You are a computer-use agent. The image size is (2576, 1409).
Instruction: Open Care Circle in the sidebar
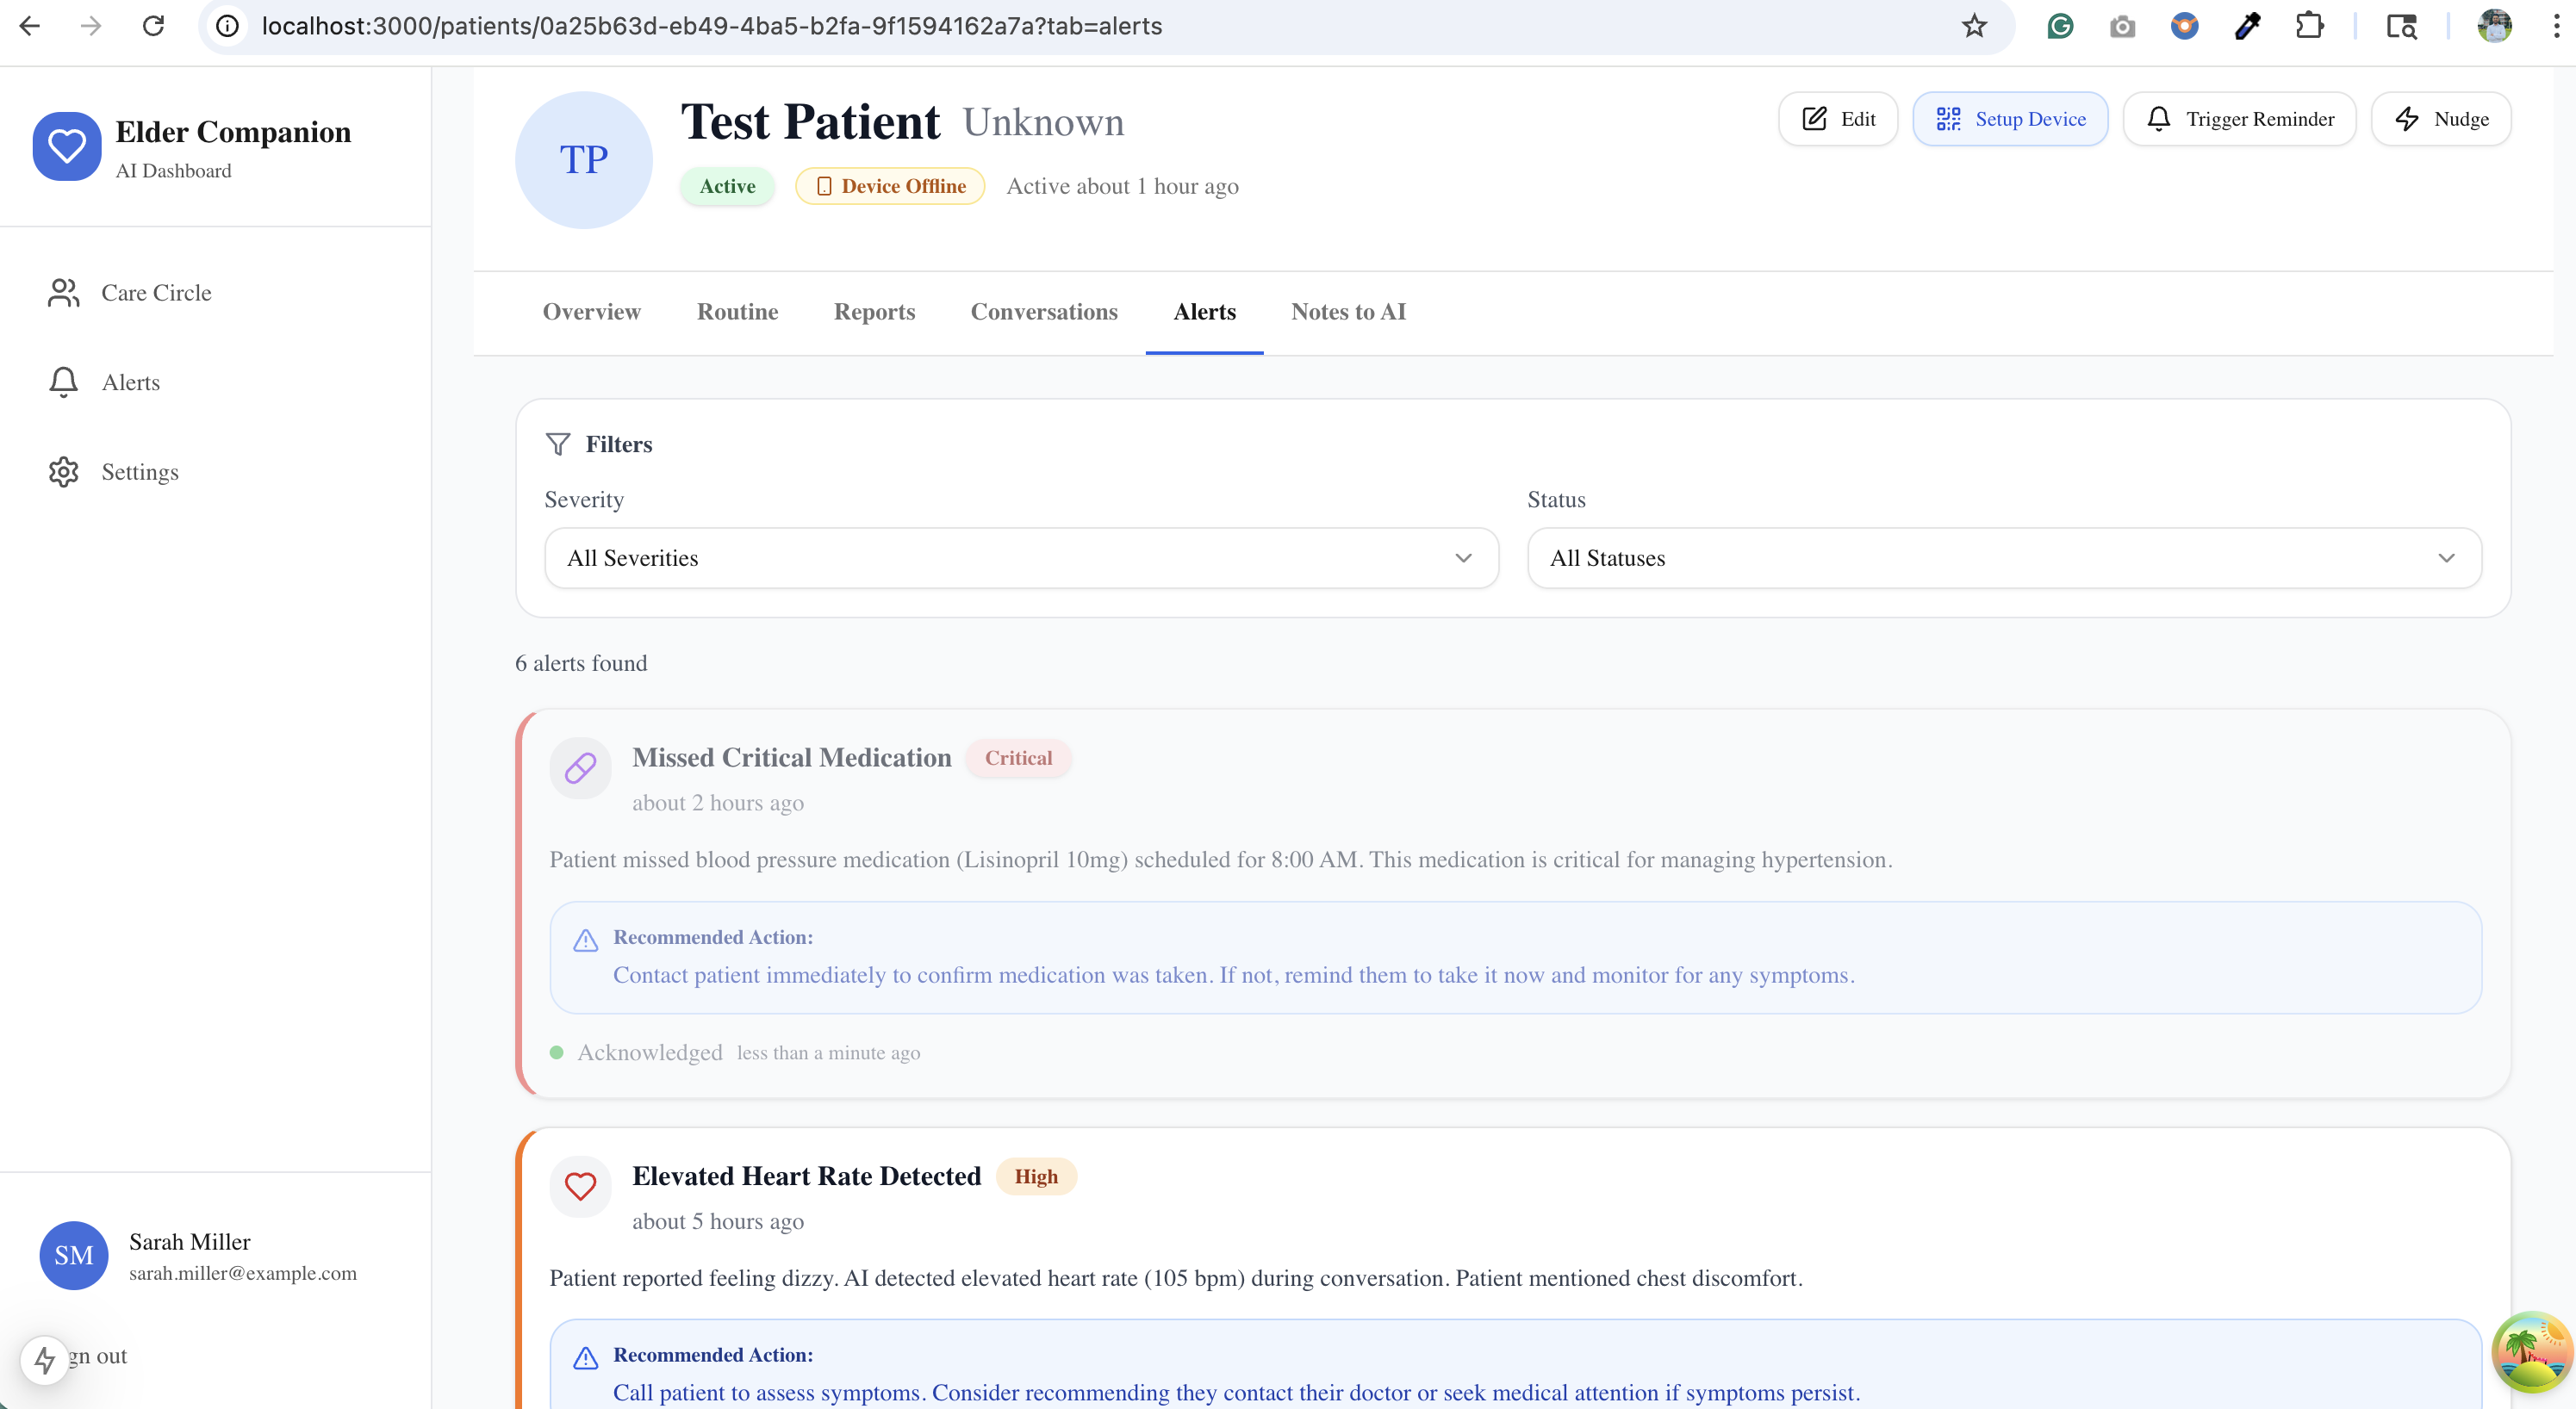point(156,293)
